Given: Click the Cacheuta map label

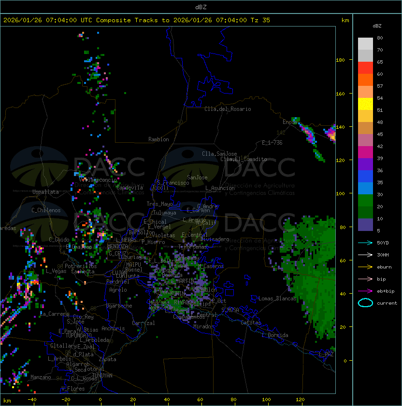Looking at the screenshot, I should (x=83, y=271).
